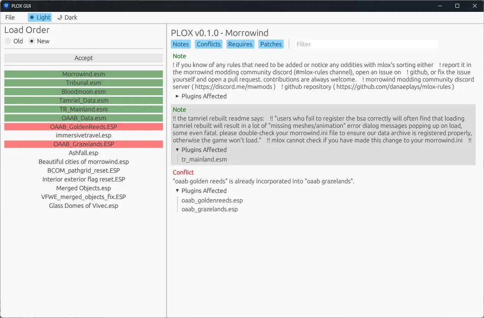The image size is (484, 318).
Task: Collapse Plugins Affected listing tr_mainland.esm
Action: 201,150
